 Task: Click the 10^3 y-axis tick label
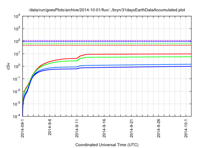click(x=17, y=29)
